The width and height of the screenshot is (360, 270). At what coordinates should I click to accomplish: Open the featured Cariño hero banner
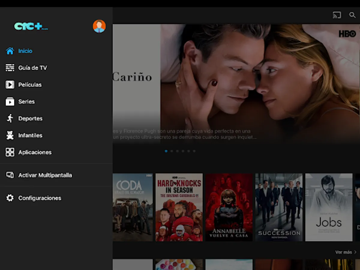coord(236,84)
